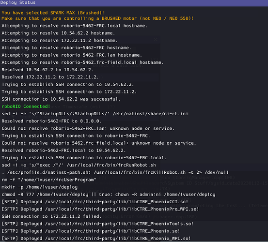Click the dimmed X close button behind log

pyautogui.click(x=156, y=40)
